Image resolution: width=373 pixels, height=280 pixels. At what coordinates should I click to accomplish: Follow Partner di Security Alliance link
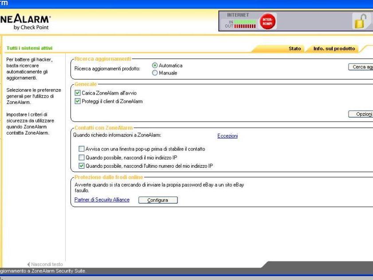point(102,200)
